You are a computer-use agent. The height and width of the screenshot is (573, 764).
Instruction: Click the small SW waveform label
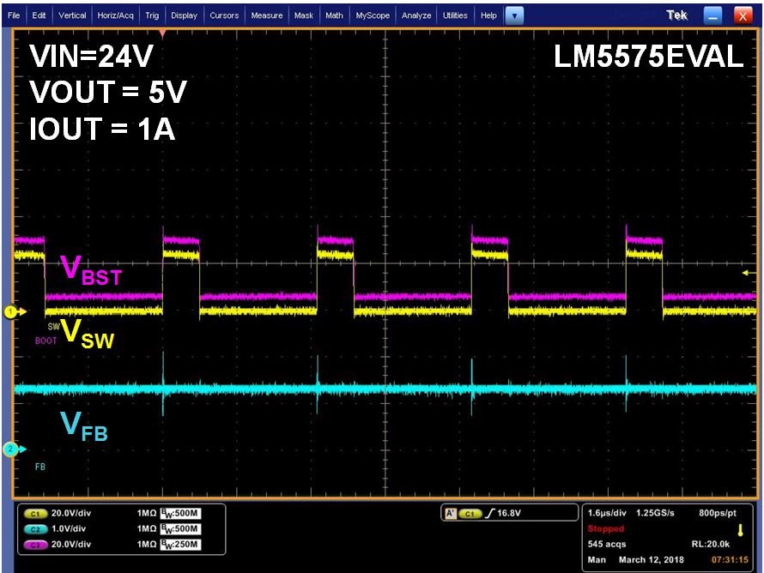point(53,326)
